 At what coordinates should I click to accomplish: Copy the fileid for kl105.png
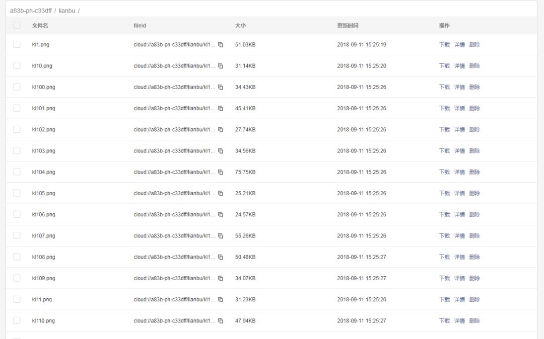[221, 193]
